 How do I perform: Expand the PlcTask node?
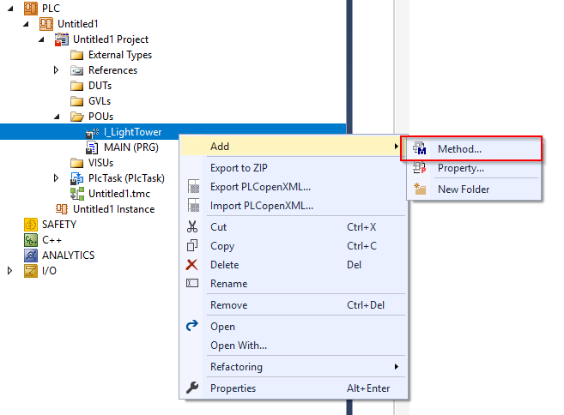tap(56, 178)
